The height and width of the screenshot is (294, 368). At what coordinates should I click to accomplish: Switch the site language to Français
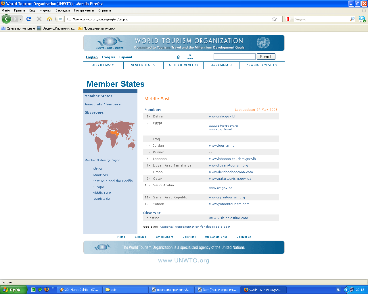[108, 57]
